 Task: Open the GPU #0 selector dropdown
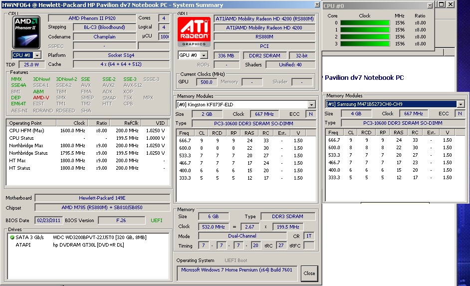(x=204, y=55)
